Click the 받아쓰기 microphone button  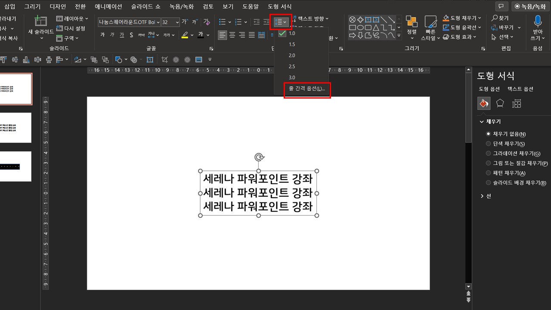pyautogui.click(x=538, y=27)
